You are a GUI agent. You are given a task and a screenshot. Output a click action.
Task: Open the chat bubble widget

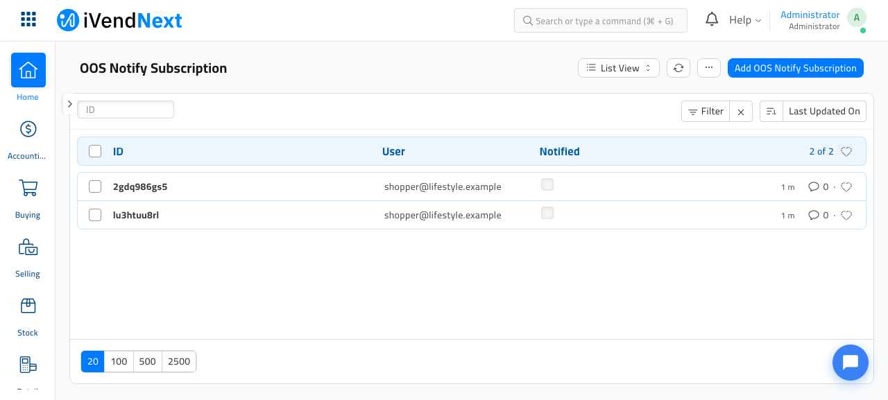(x=851, y=363)
